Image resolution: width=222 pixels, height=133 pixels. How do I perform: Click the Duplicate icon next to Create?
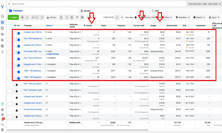(23, 17)
